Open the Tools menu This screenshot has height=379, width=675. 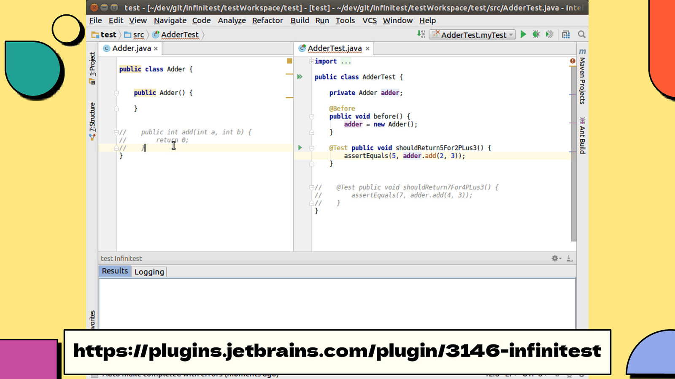[345, 20]
